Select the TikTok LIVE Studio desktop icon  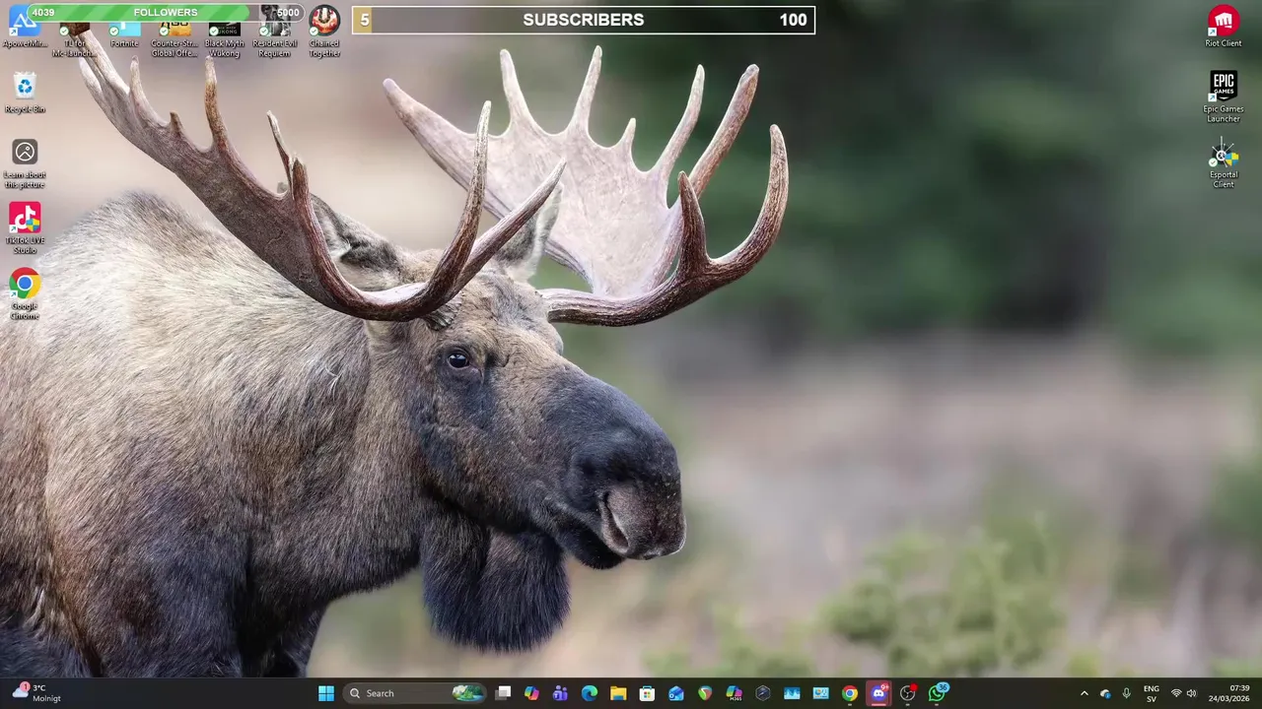(25, 228)
